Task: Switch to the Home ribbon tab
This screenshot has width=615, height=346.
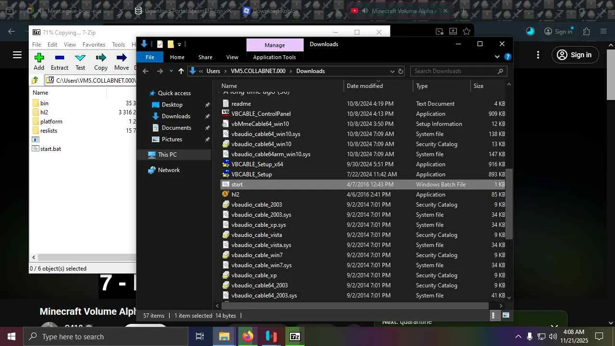Action: coord(177,57)
